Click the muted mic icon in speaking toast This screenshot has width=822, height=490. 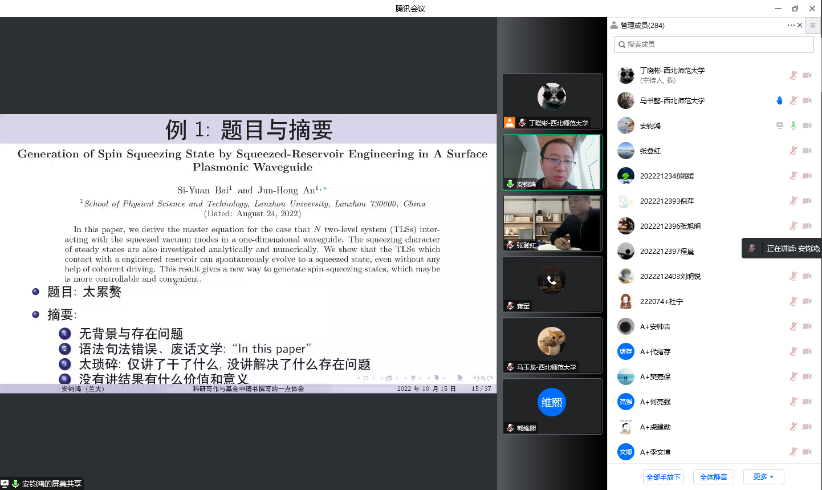(x=752, y=248)
